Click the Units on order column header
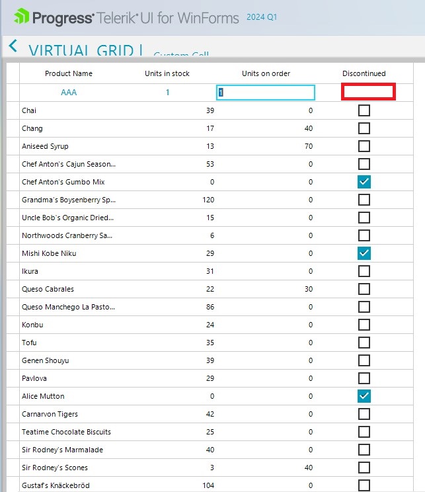Viewport: 425px width, 492px height. [x=266, y=73]
